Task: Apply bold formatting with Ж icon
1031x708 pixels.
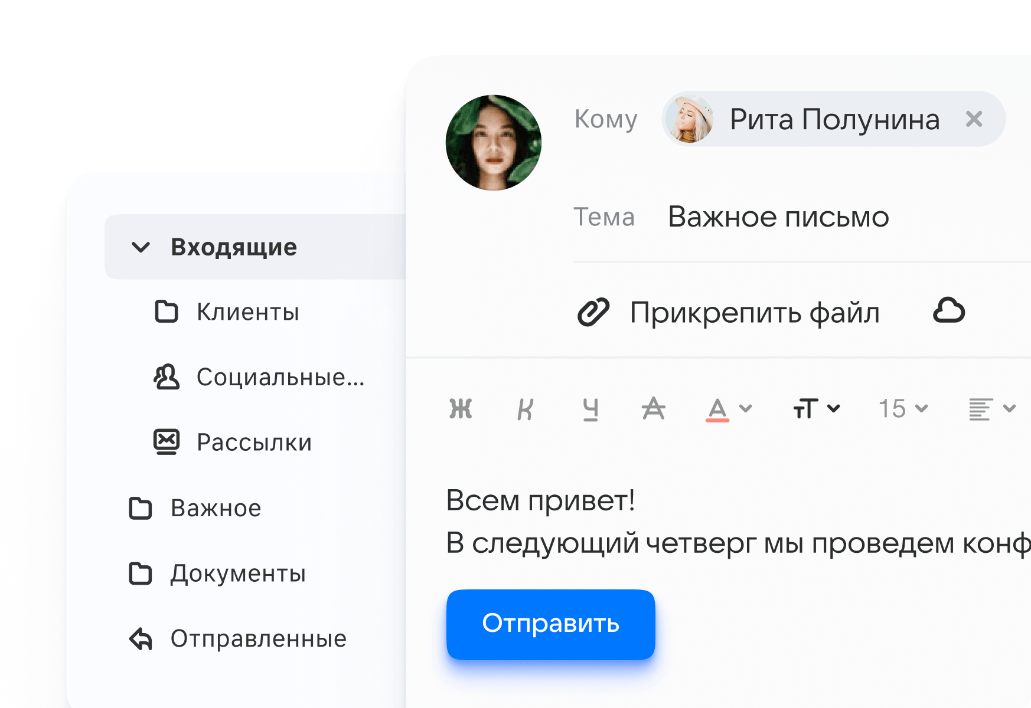Action: [x=461, y=408]
